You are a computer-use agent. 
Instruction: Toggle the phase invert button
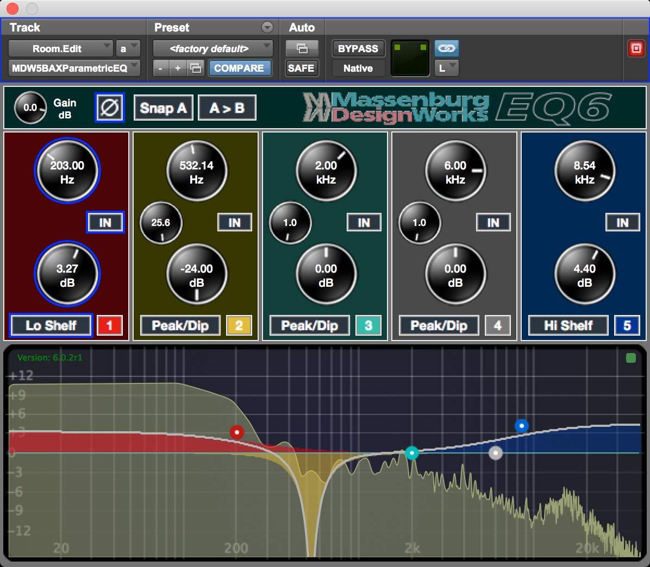pos(109,108)
